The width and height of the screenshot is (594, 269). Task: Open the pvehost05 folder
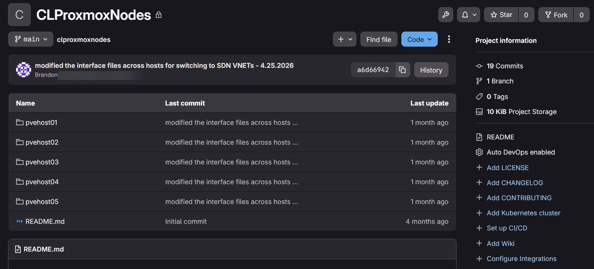[42, 202]
